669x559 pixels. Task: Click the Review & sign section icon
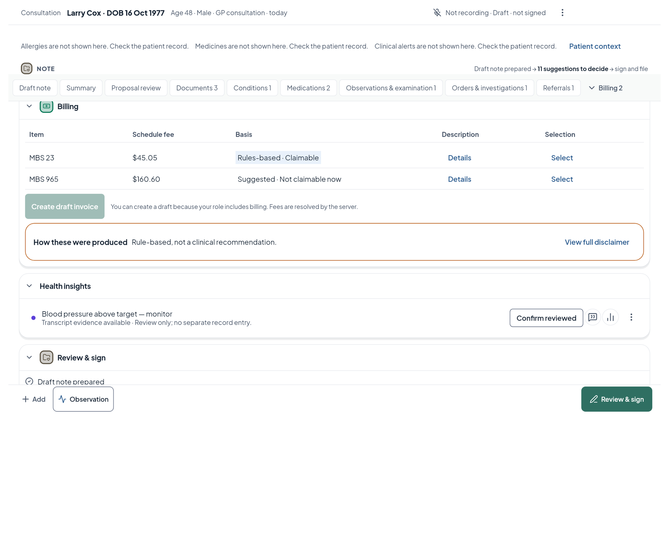[46, 357]
